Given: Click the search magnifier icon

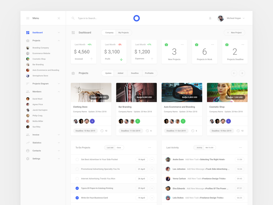Looking at the screenshot, I should coord(73,18).
